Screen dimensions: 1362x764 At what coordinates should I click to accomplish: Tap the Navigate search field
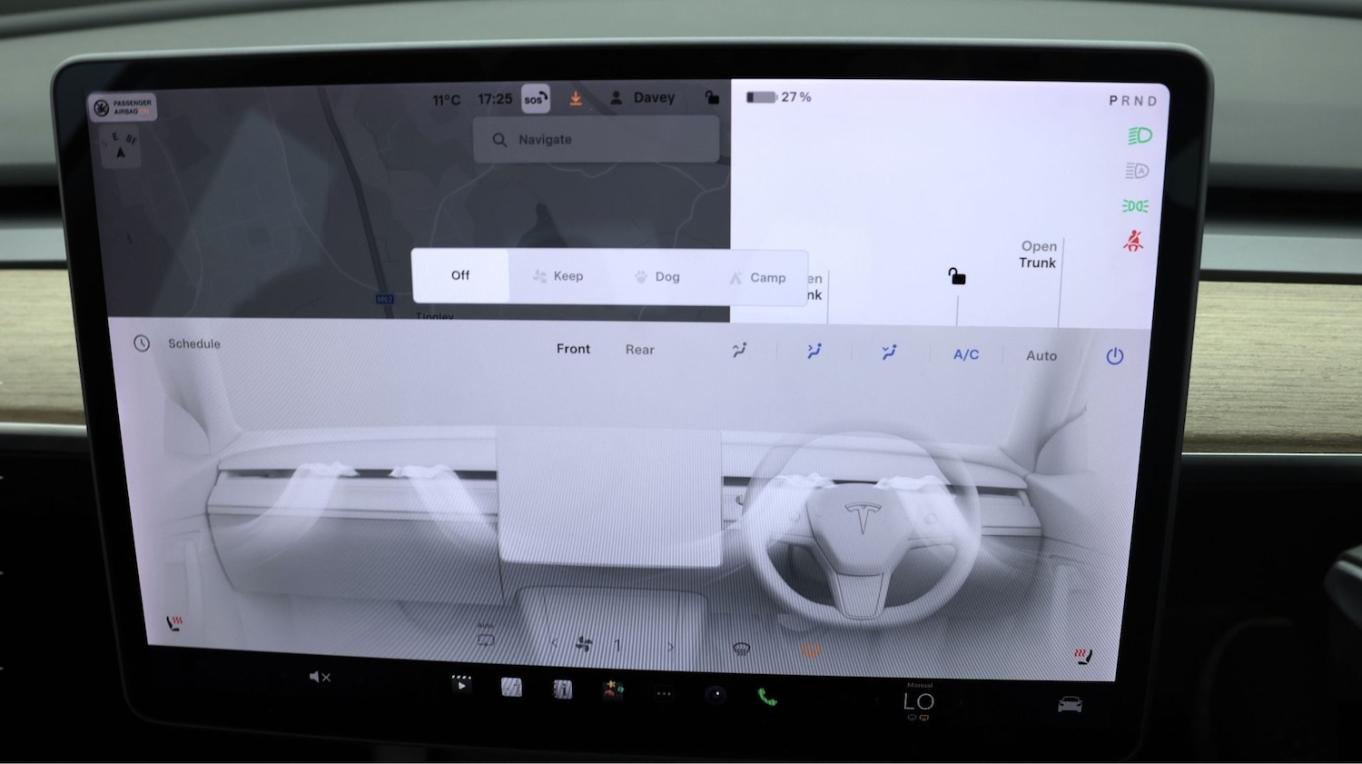point(597,139)
